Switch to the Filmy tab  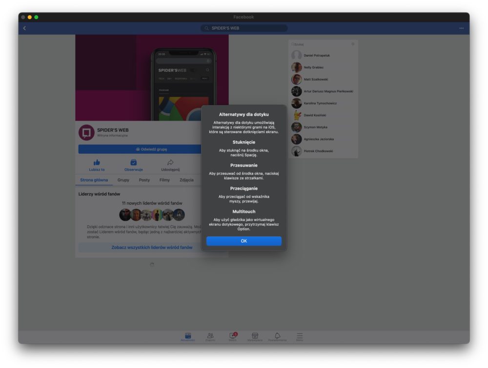pos(164,180)
